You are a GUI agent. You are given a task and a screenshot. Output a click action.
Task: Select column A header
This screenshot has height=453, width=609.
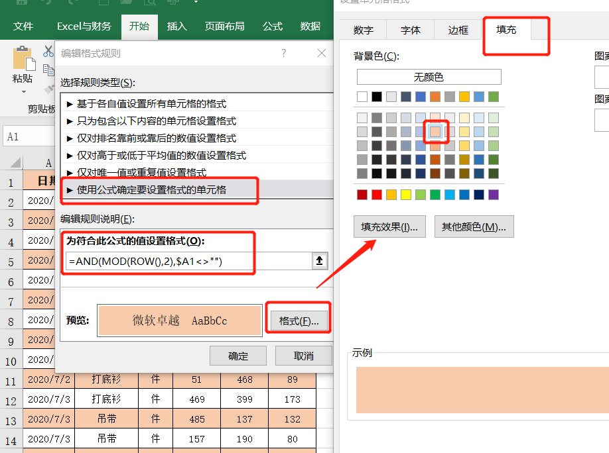pos(39,162)
